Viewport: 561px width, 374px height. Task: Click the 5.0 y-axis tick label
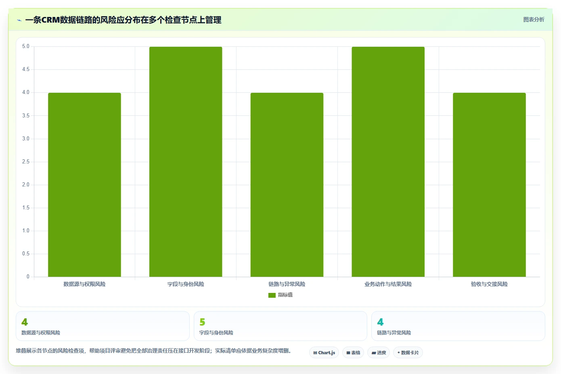click(26, 46)
